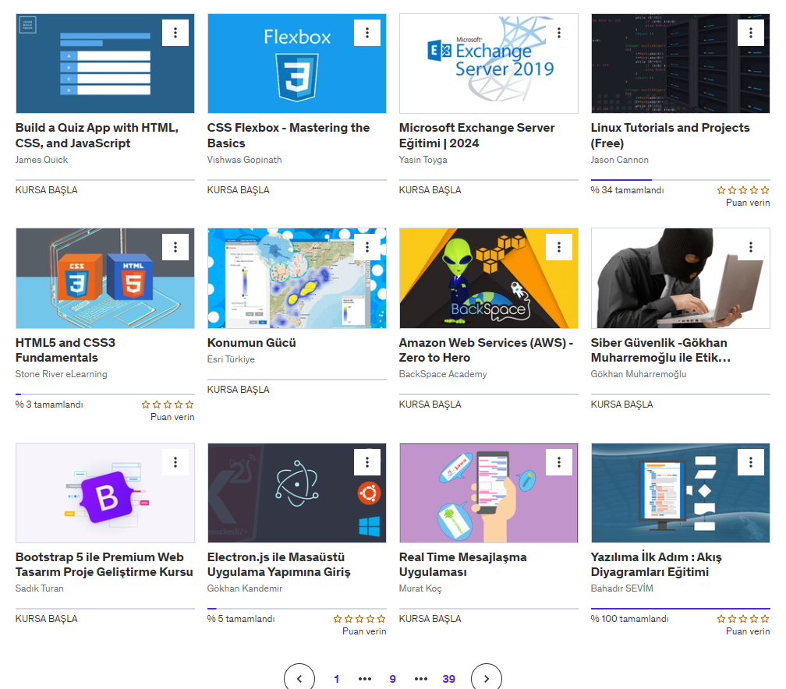Click Puan verin under HTML5 and CSS3
The image size is (786, 689).
pos(172,417)
